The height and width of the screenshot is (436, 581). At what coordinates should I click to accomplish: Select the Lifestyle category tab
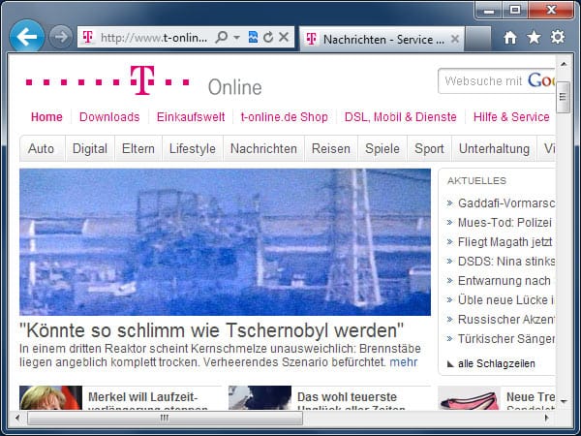point(193,148)
